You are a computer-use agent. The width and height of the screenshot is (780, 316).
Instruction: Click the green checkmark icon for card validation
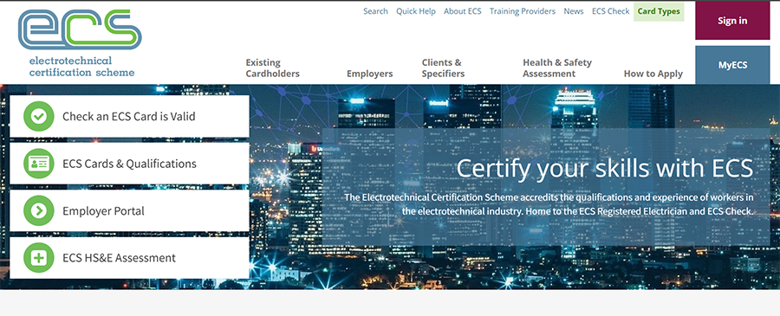[x=38, y=116]
